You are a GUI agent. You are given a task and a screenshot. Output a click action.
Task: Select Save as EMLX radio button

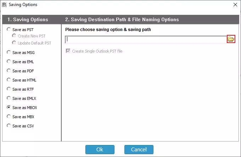click(9, 98)
